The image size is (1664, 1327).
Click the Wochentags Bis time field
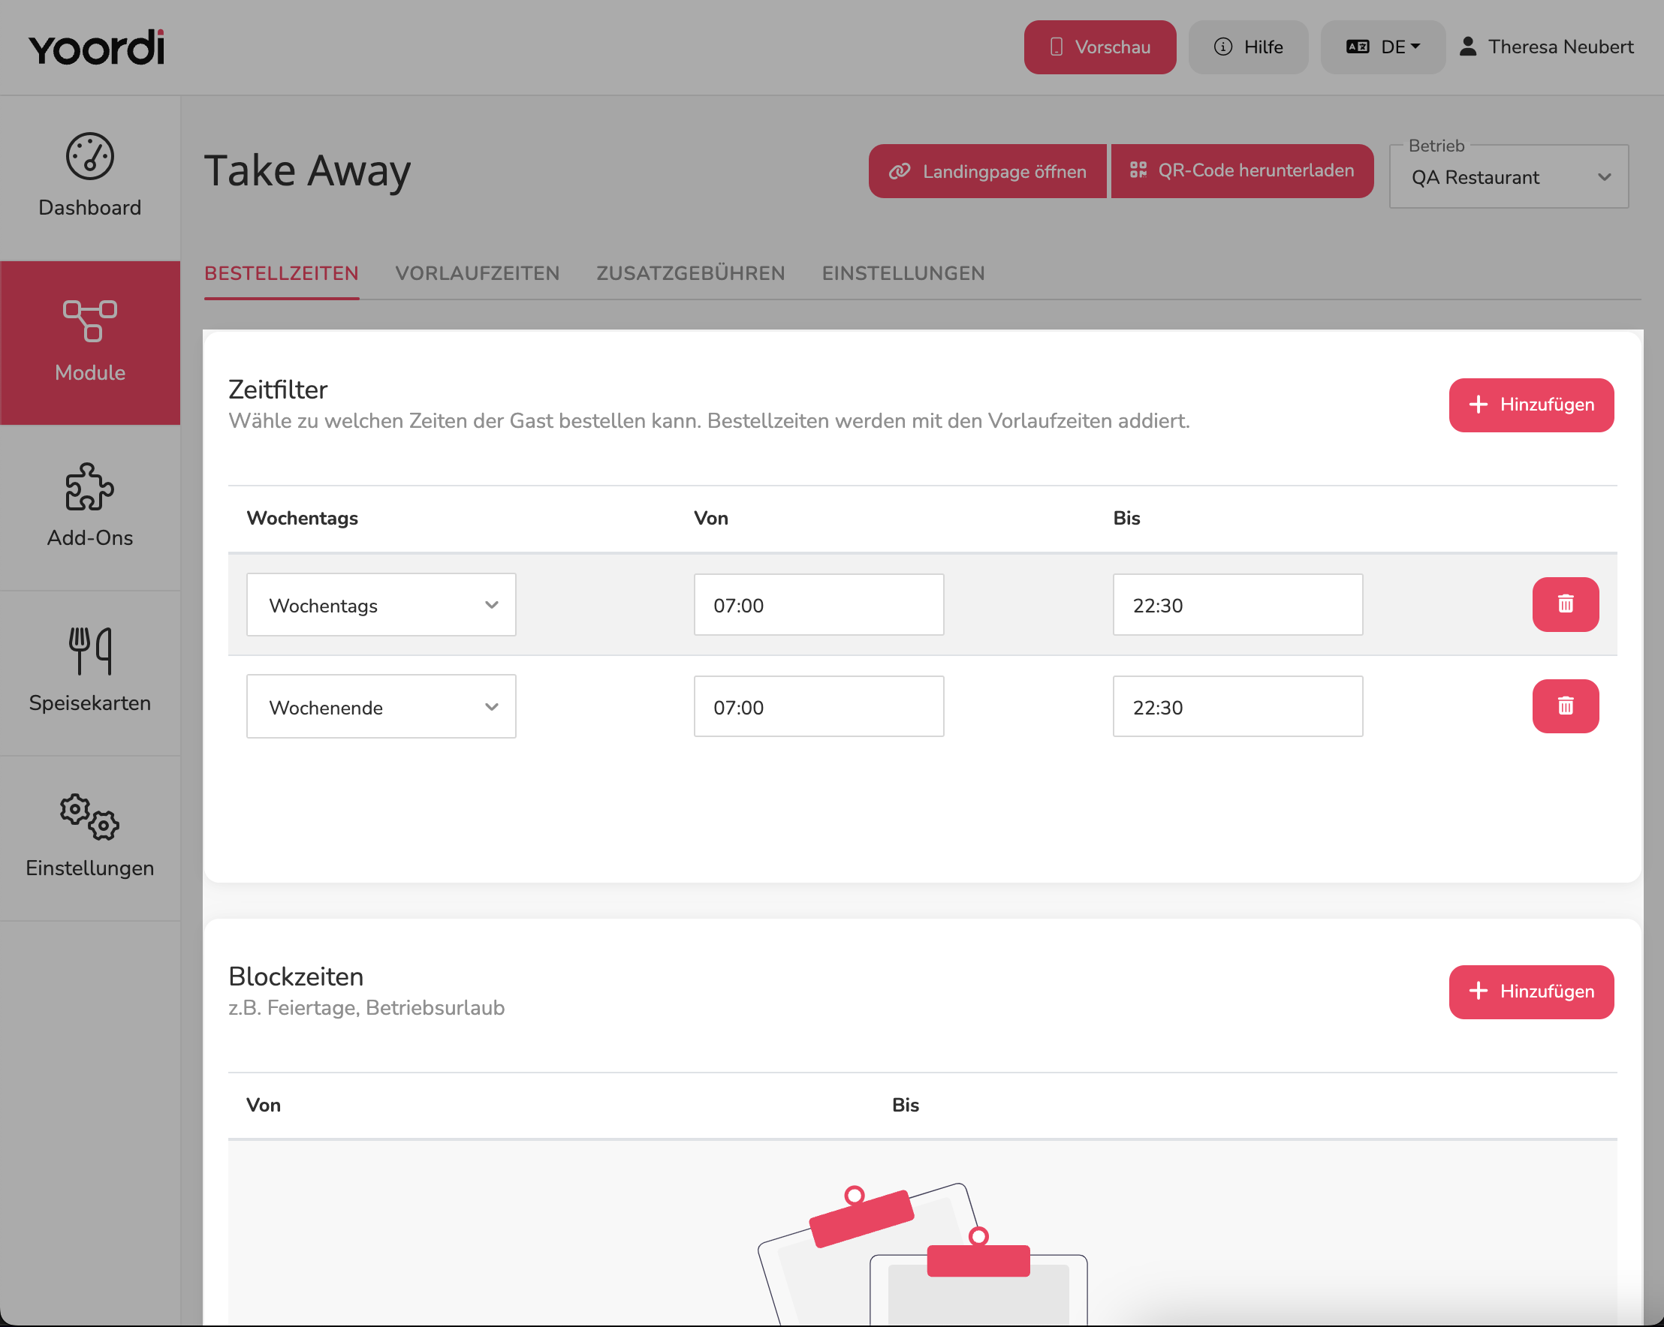coord(1238,605)
